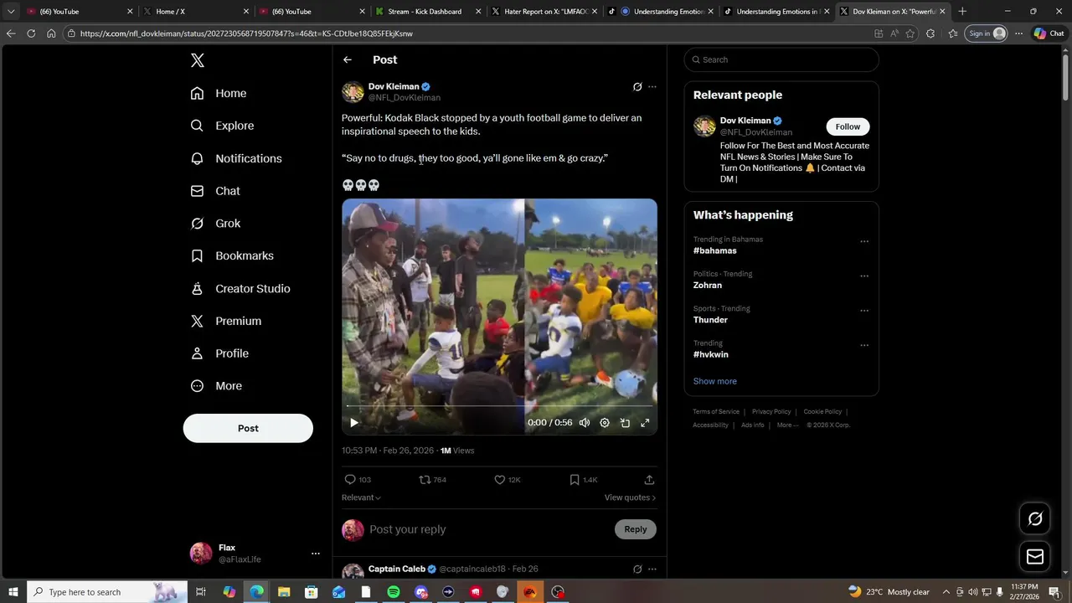Screen dimensions: 1072x603
Task: Click the video progress bar
Action: click(x=499, y=406)
